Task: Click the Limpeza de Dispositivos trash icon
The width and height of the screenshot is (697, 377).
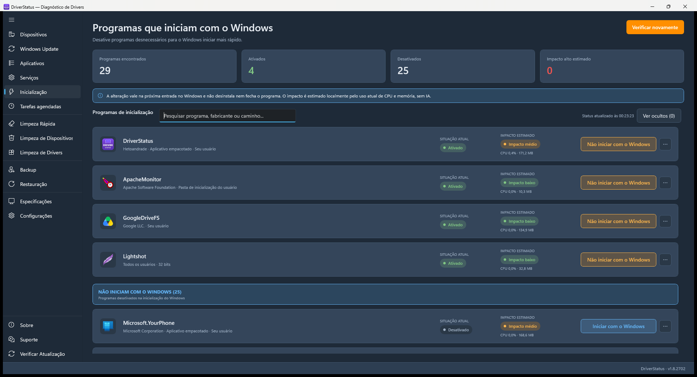Action: (x=12, y=138)
